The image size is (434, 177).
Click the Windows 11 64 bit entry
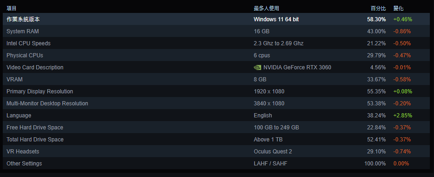point(276,19)
